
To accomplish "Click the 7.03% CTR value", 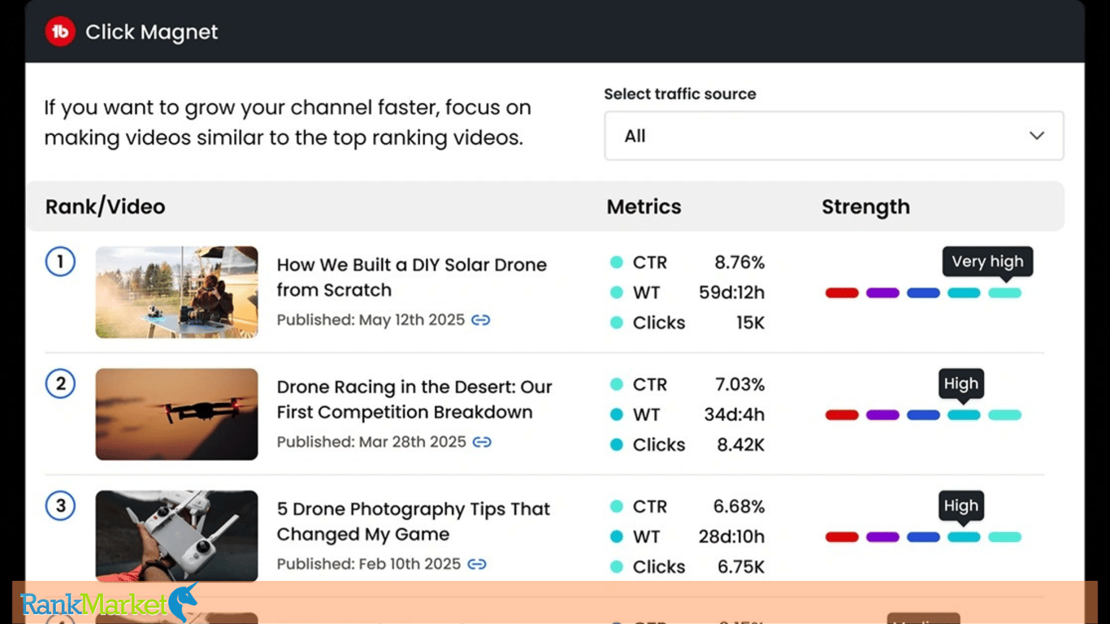I will click(x=739, y=384).
